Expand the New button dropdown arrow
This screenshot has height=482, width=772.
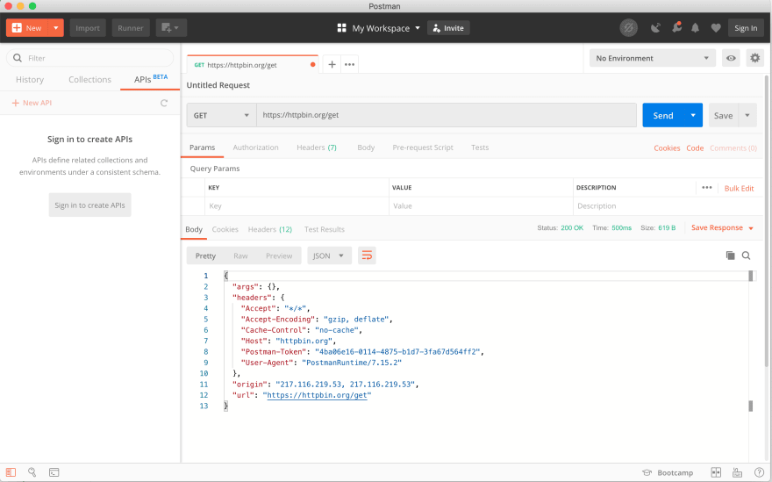56,28
